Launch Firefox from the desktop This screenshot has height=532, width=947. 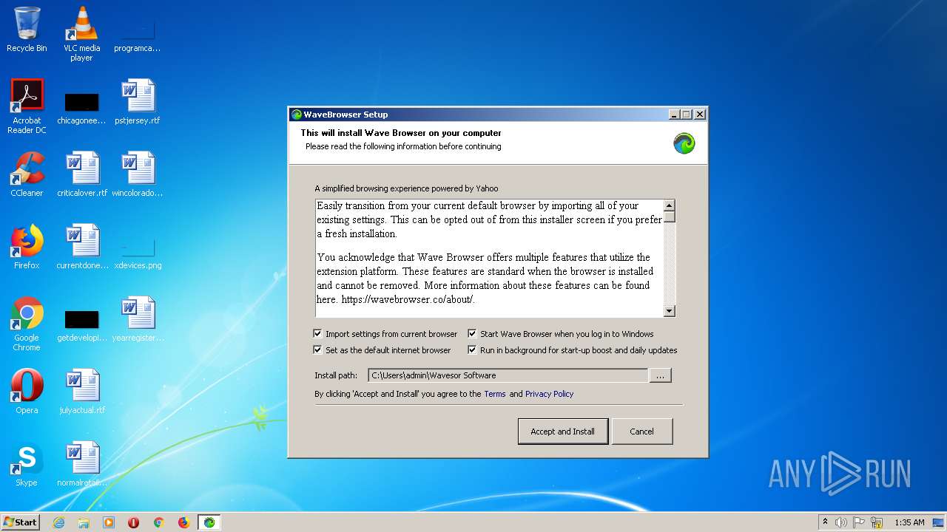tap(27, 247)
